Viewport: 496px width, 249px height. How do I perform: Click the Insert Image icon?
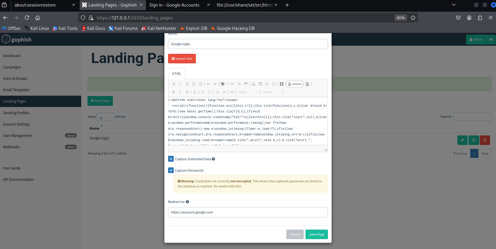(253, 84)
